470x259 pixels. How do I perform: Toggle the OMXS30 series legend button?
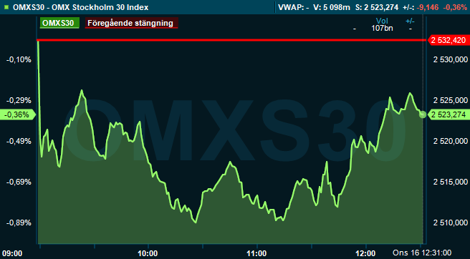click(59, 23)
